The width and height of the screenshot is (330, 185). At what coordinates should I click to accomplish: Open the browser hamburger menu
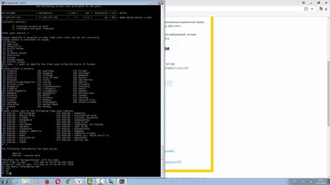tap(304, 3)
